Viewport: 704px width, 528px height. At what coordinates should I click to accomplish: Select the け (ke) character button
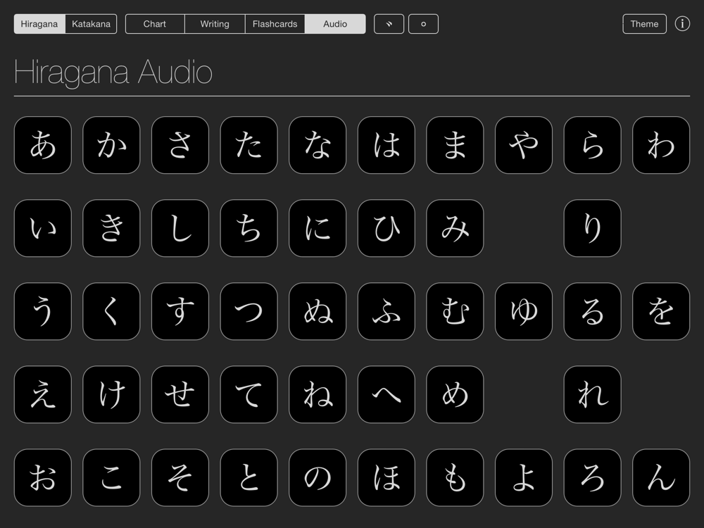(x=111, y=394)
